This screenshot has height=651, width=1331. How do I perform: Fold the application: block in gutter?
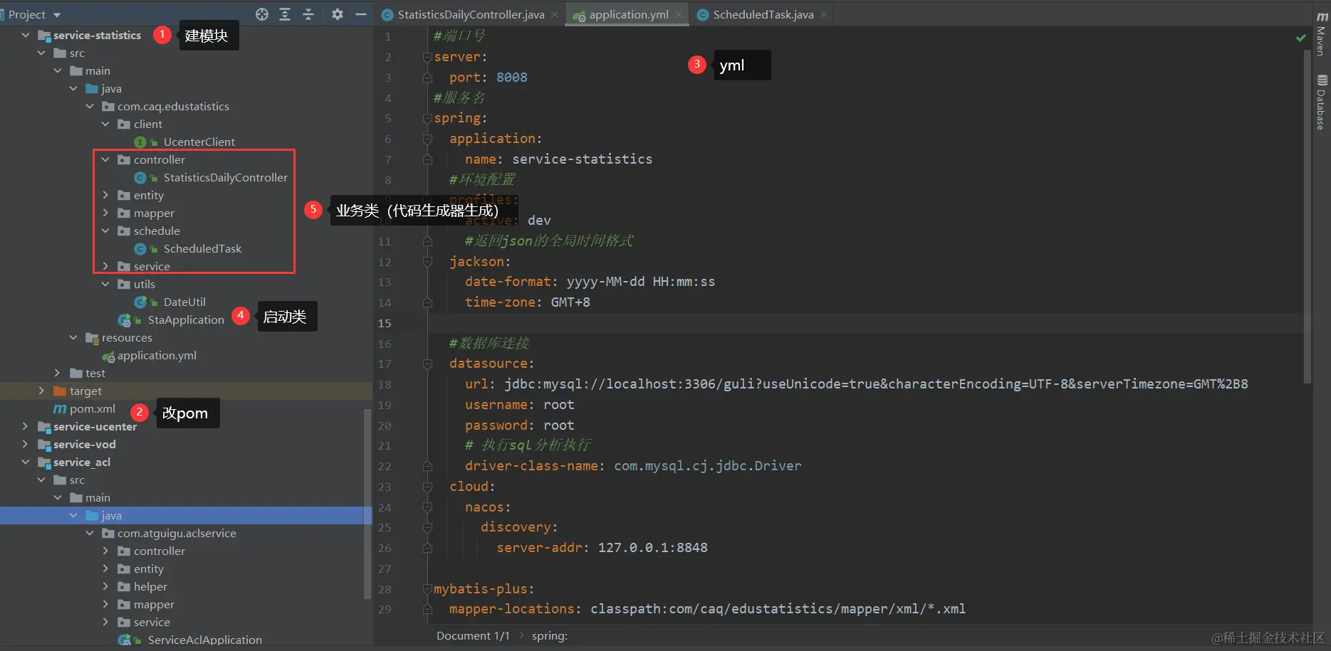[x=427, y=139]
